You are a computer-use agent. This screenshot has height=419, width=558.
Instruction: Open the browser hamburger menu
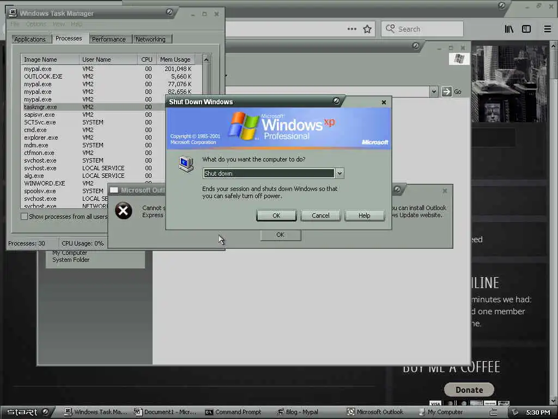point(547,29)
